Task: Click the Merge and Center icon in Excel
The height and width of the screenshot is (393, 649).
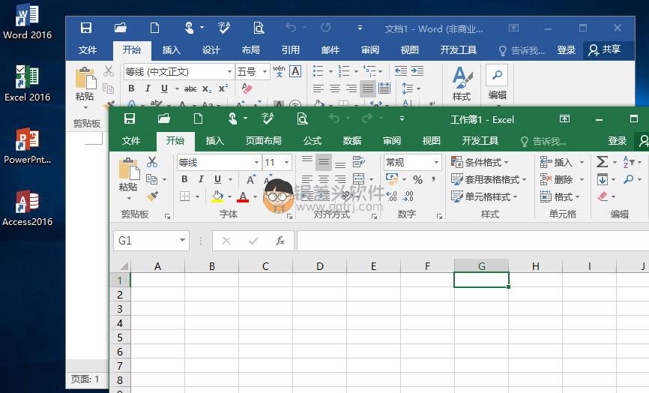Action: [x=358, y=179]
